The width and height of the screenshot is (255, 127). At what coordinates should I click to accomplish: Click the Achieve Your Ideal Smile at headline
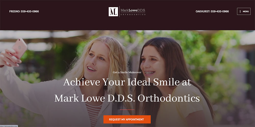tap(127, 82)
